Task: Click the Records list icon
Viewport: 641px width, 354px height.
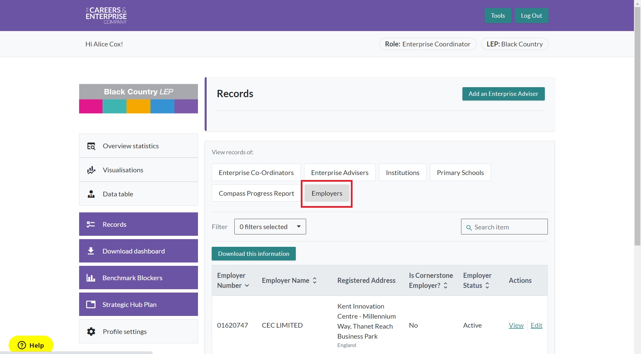Action: pyautogui.click(x=91, y=224)
